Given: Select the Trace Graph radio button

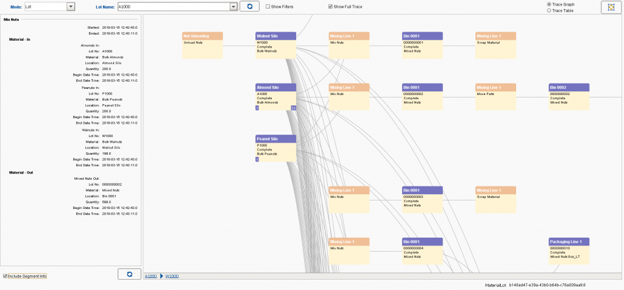Looking at the screenshot, I should [549, 4].
